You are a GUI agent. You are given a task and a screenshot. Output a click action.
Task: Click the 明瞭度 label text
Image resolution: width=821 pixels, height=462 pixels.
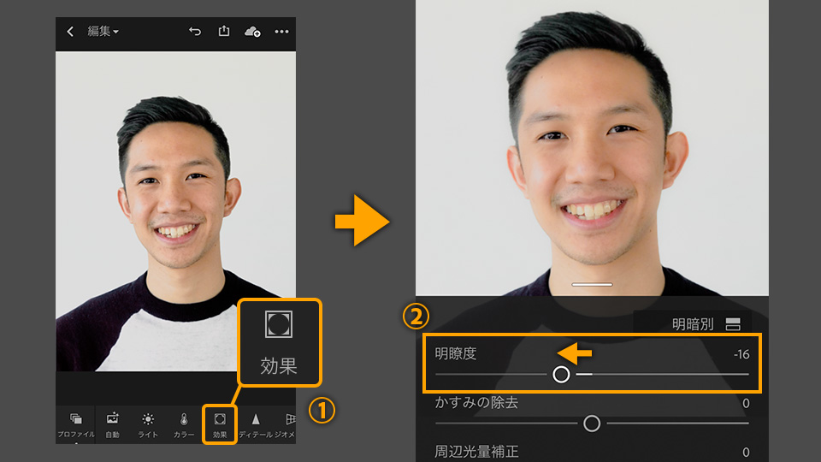pos(456,353)
